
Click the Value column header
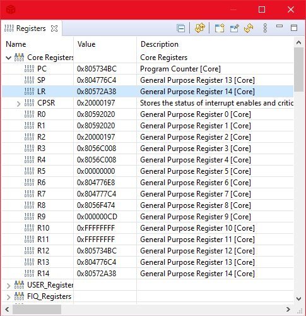86,44
